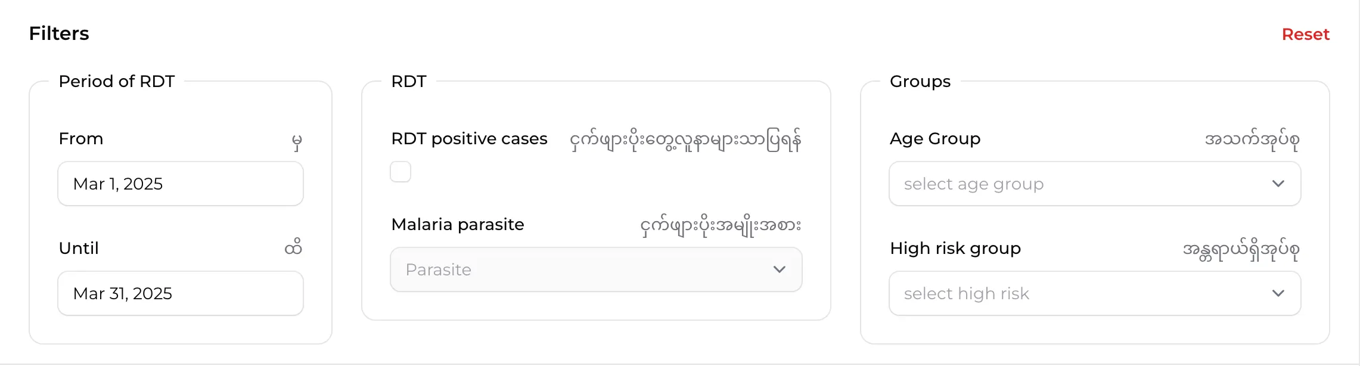Click the high risk chevron arrow

(x=1278, y=293)
